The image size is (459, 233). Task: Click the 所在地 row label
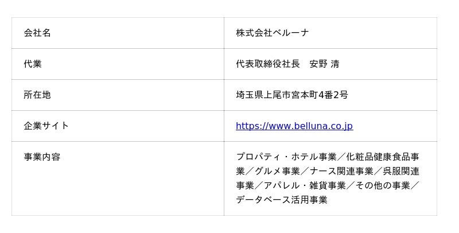click(37, 95)
